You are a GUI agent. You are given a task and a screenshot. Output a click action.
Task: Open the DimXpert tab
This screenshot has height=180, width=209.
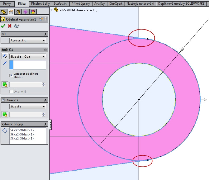pos(116,4)
